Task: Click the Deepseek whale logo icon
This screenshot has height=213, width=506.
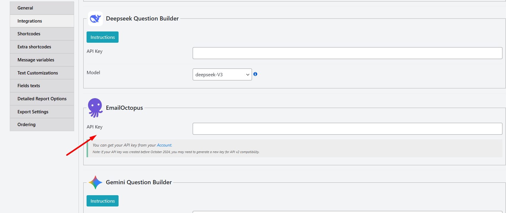Action: tap(95, 19)
